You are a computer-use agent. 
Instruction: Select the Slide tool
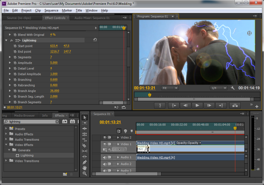coord(84,157)
